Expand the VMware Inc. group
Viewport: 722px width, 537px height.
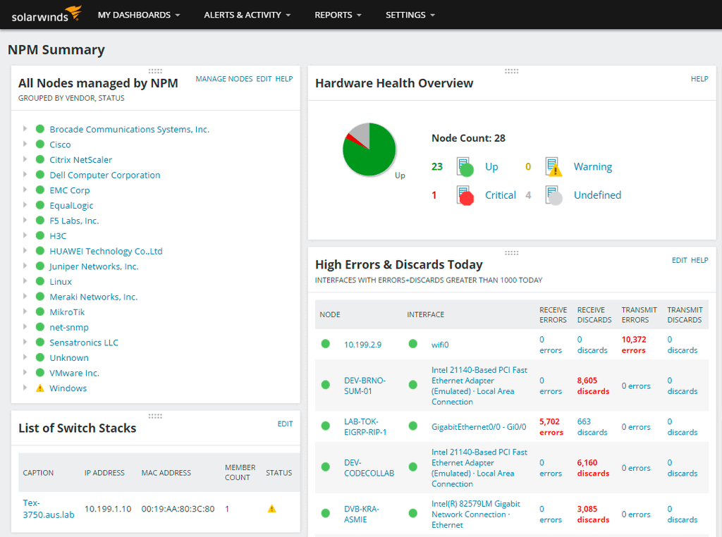pyautogui.click(x=25, y=372)
